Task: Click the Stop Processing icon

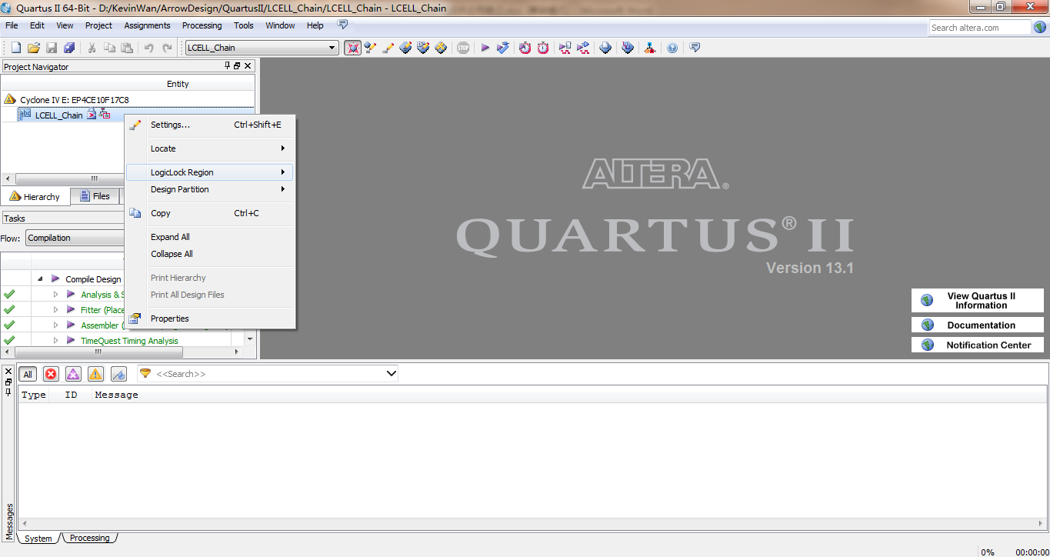Action: coord(463,48)
